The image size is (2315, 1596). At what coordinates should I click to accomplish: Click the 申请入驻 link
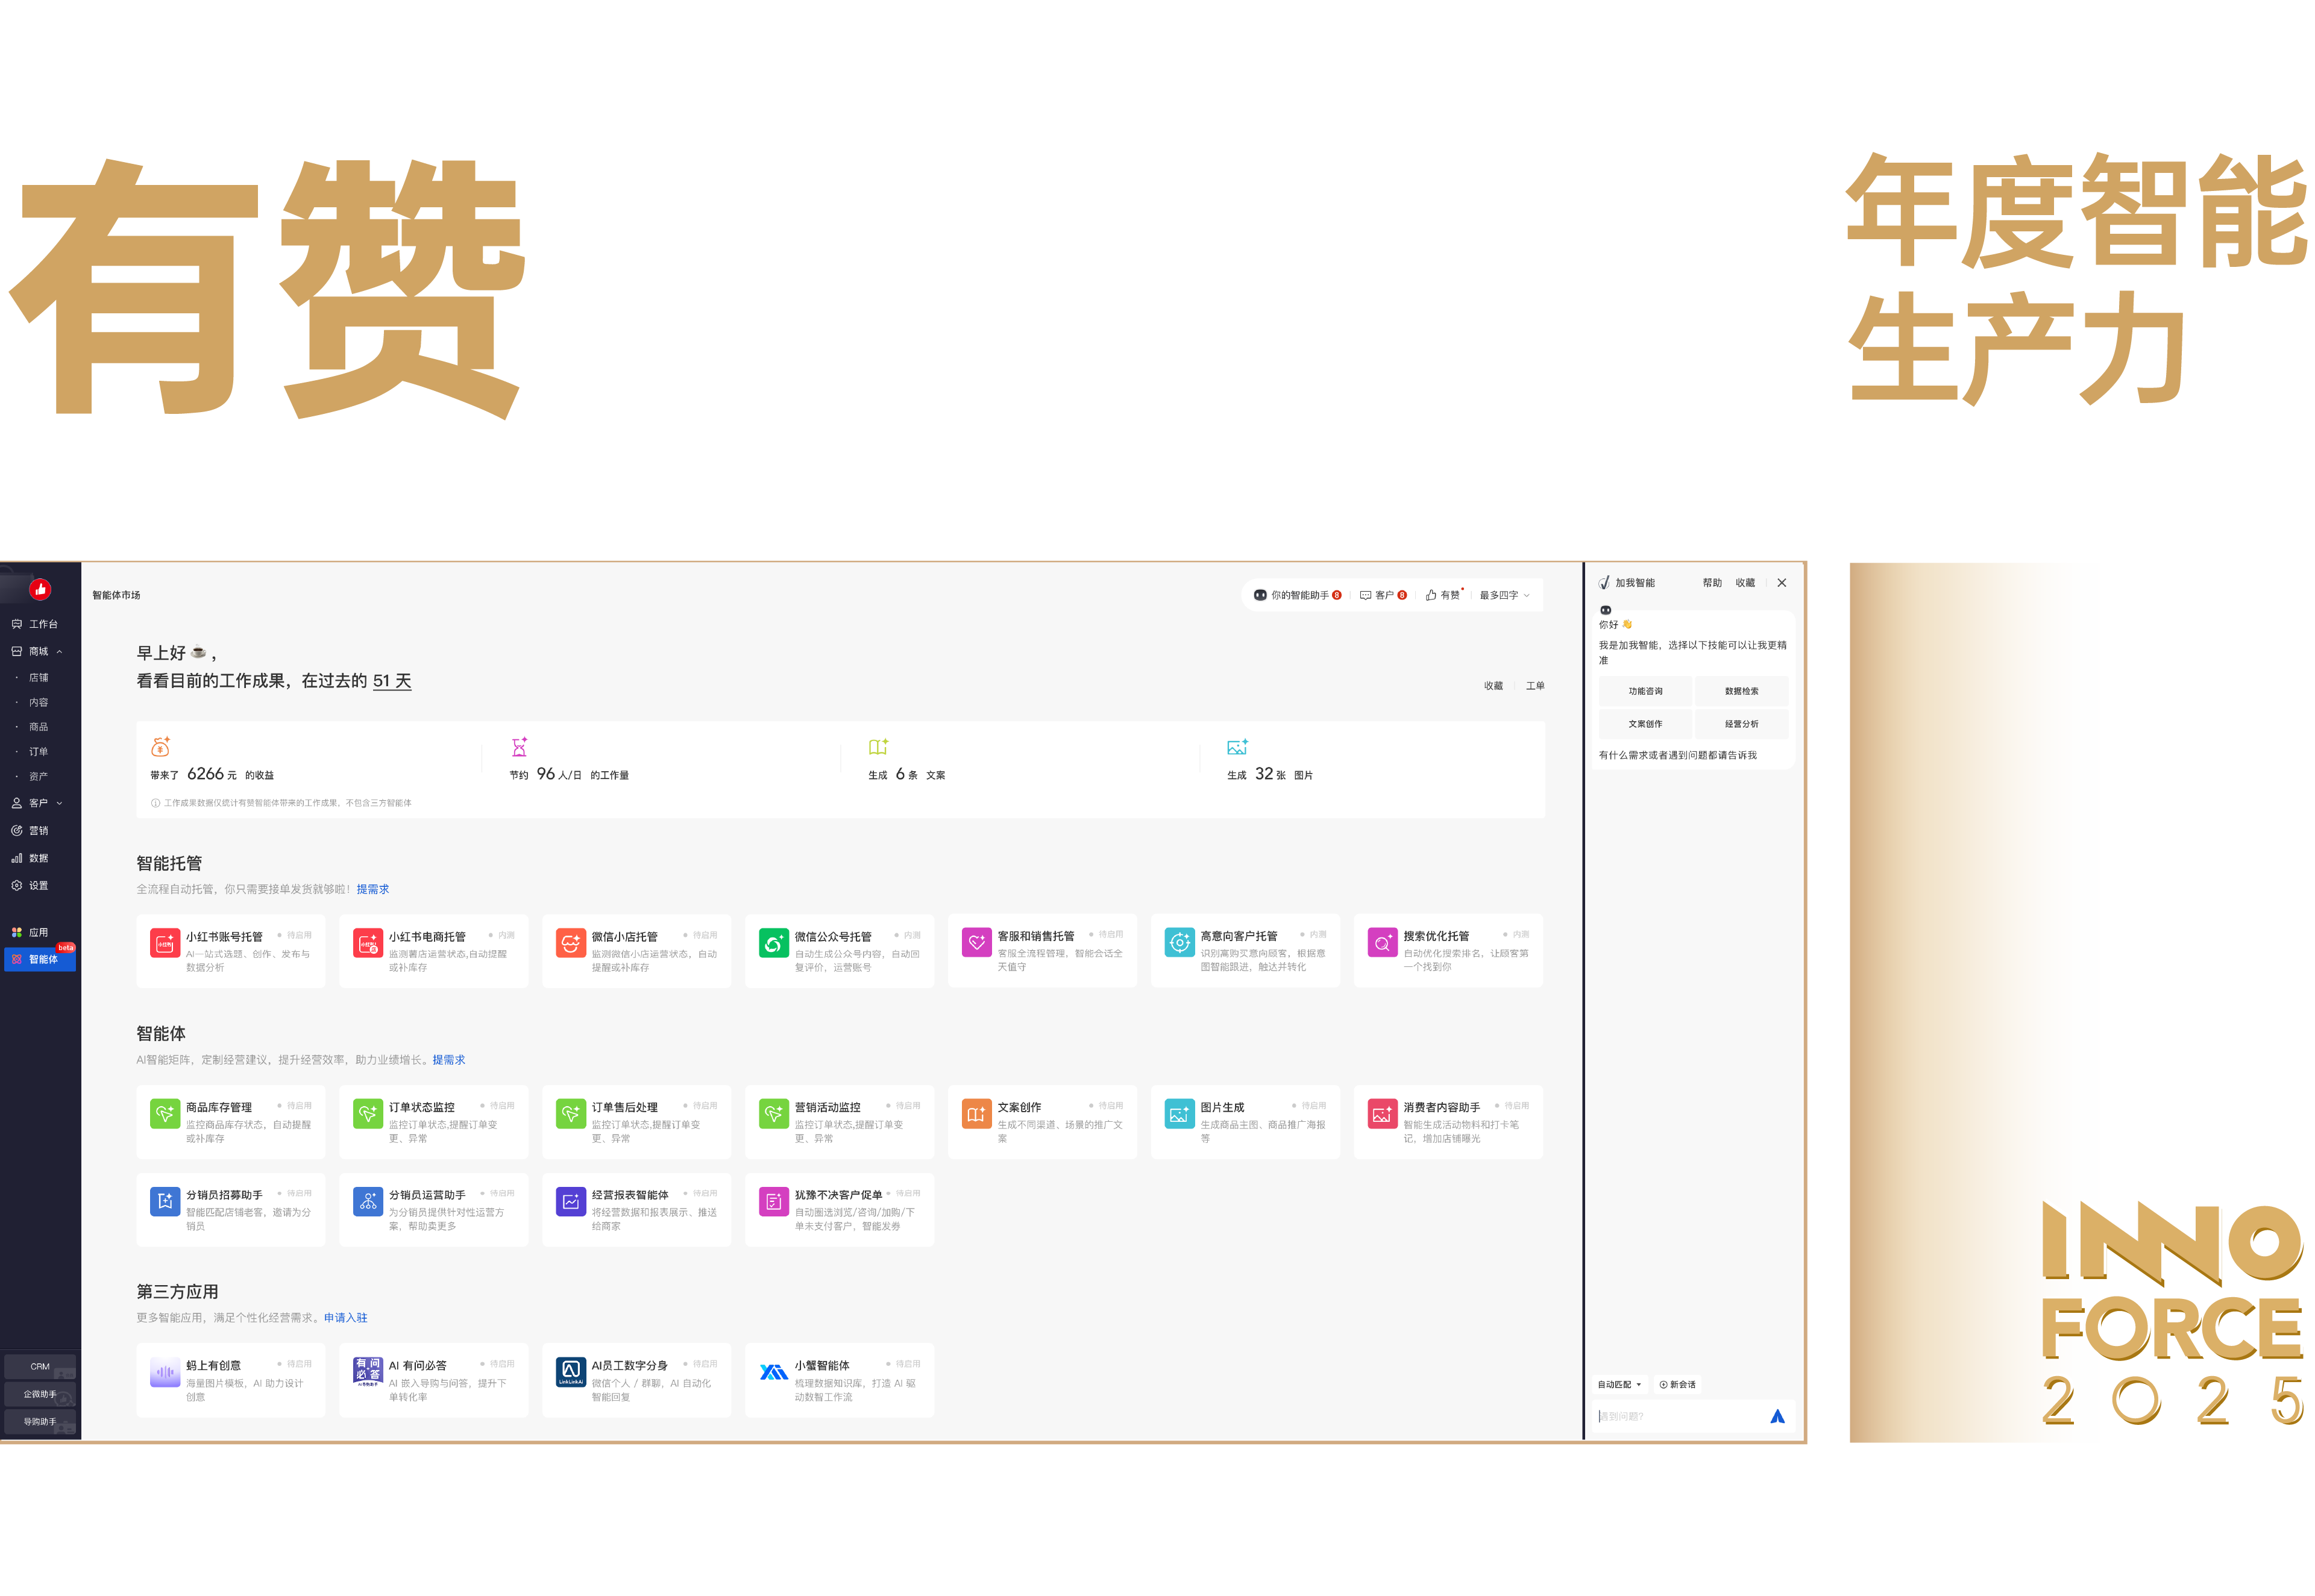[345, 1318]
